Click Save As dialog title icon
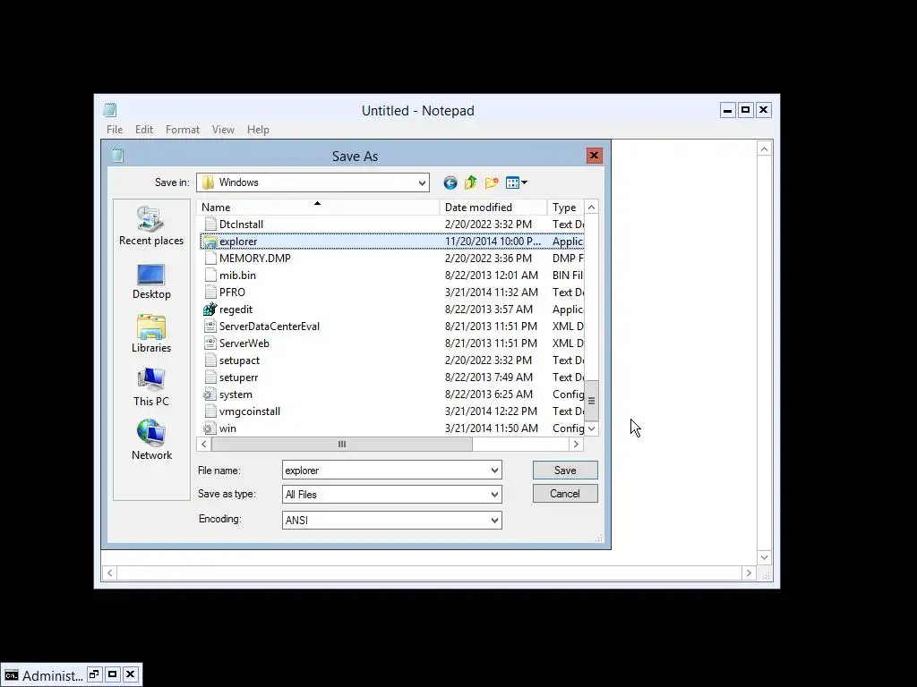 click(117, 156)
